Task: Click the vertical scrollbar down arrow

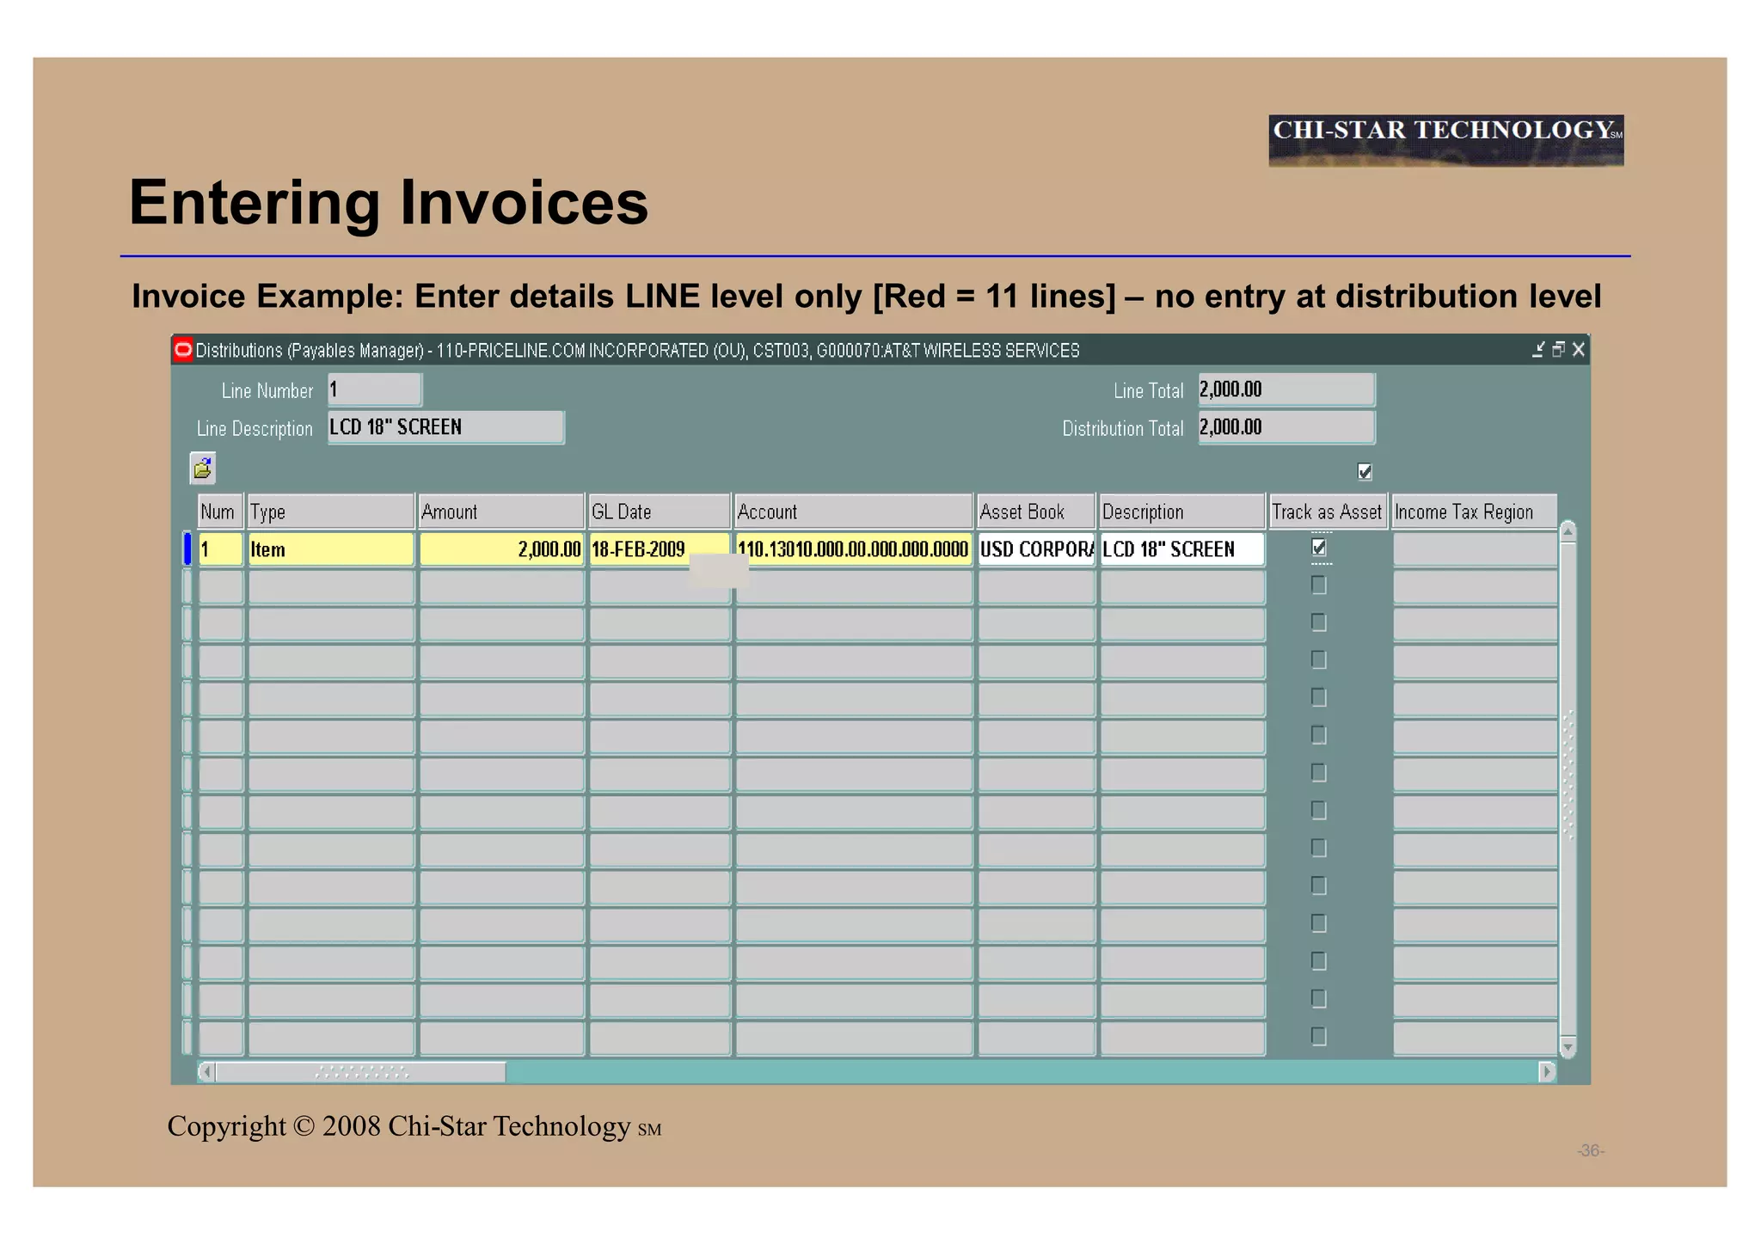Action: click(x=1568, y=1047)
